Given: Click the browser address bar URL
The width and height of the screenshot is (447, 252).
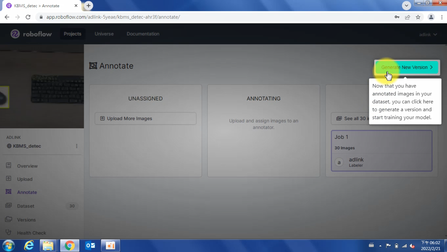Looking at the screenshot, I should pos(113,17).
